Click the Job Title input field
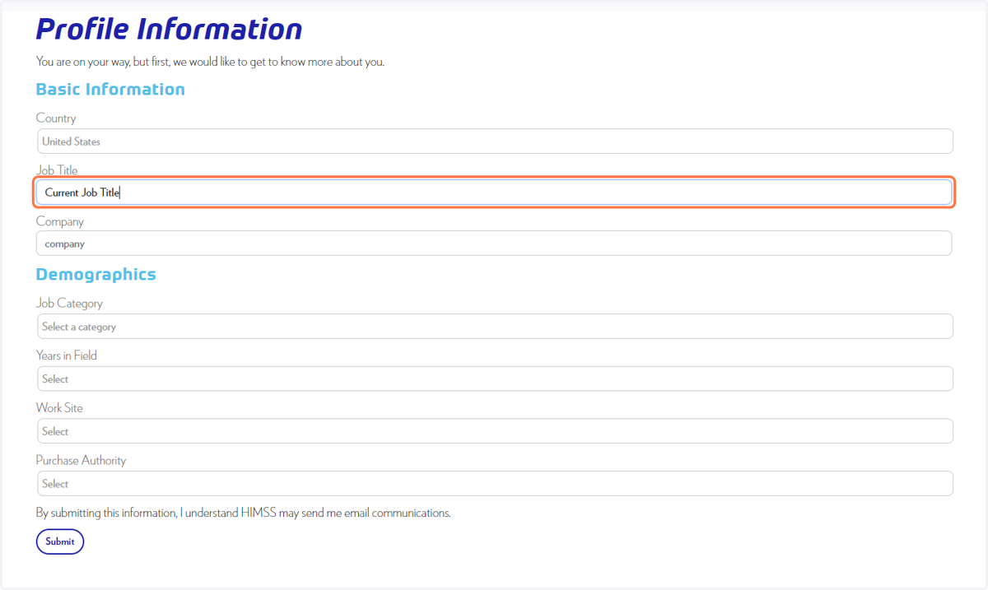988x590 pixels. [x=494, y=193]
